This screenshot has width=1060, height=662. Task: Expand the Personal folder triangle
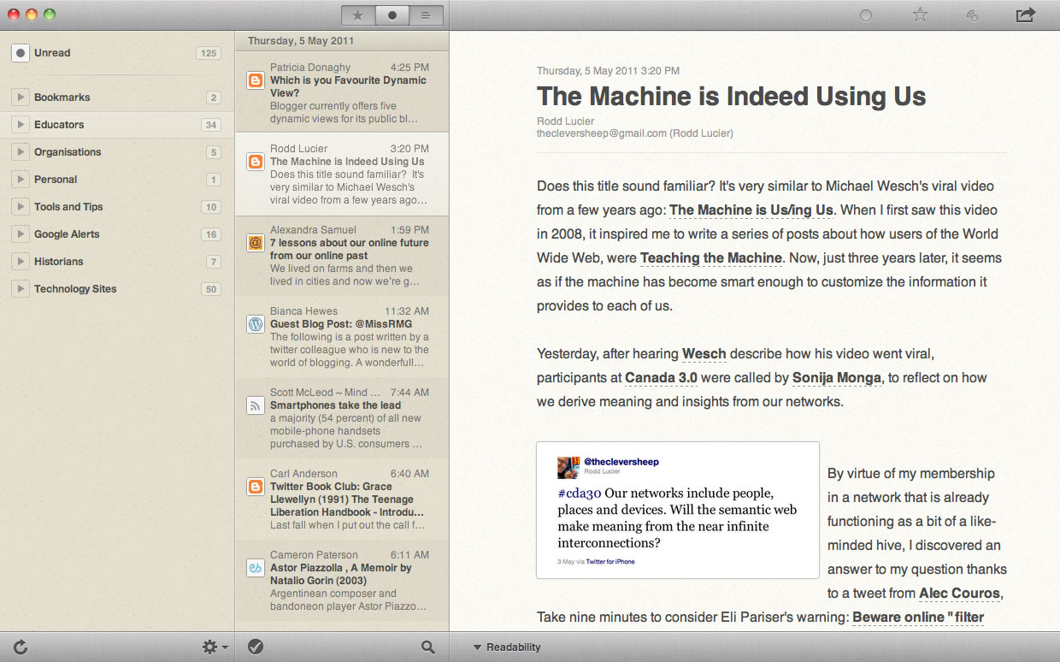[x=21, y=180]
